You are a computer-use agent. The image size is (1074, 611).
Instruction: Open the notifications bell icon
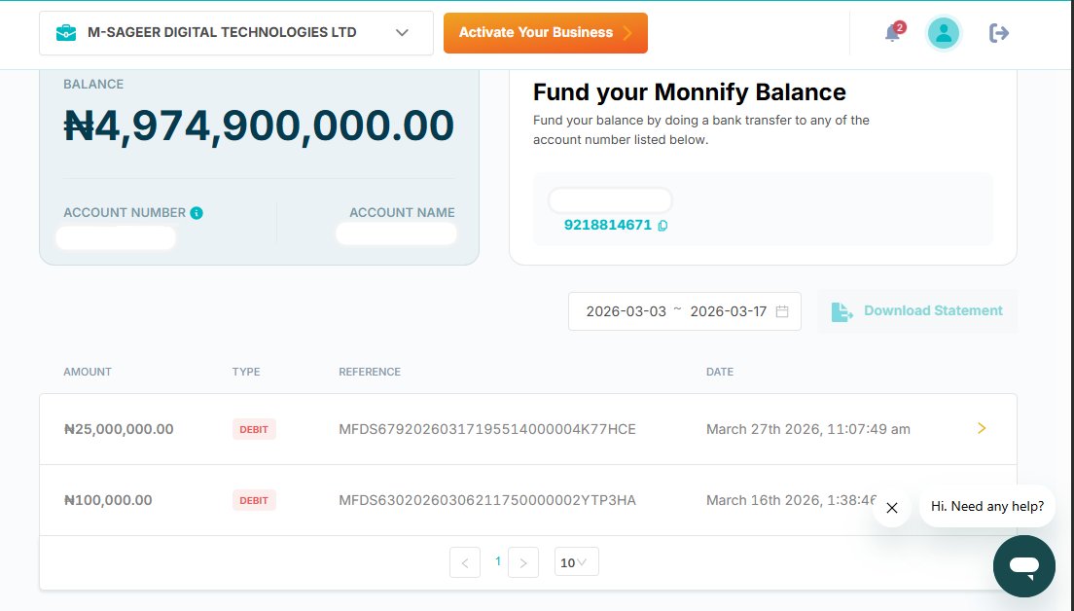pos(892,33)
